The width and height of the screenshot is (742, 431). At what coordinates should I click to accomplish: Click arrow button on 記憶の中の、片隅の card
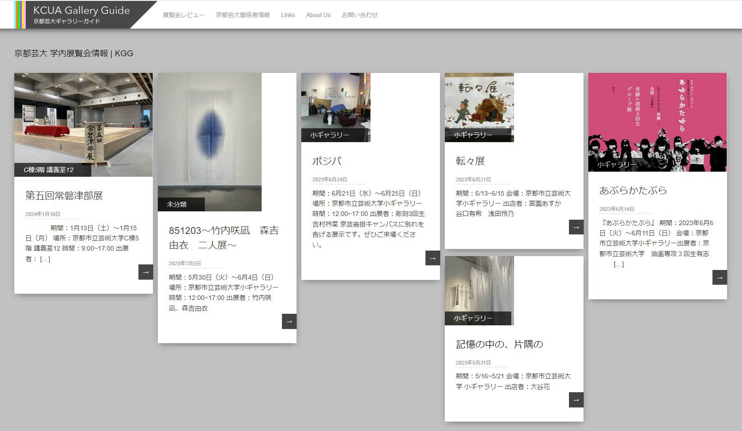click(x=576, y=400)
